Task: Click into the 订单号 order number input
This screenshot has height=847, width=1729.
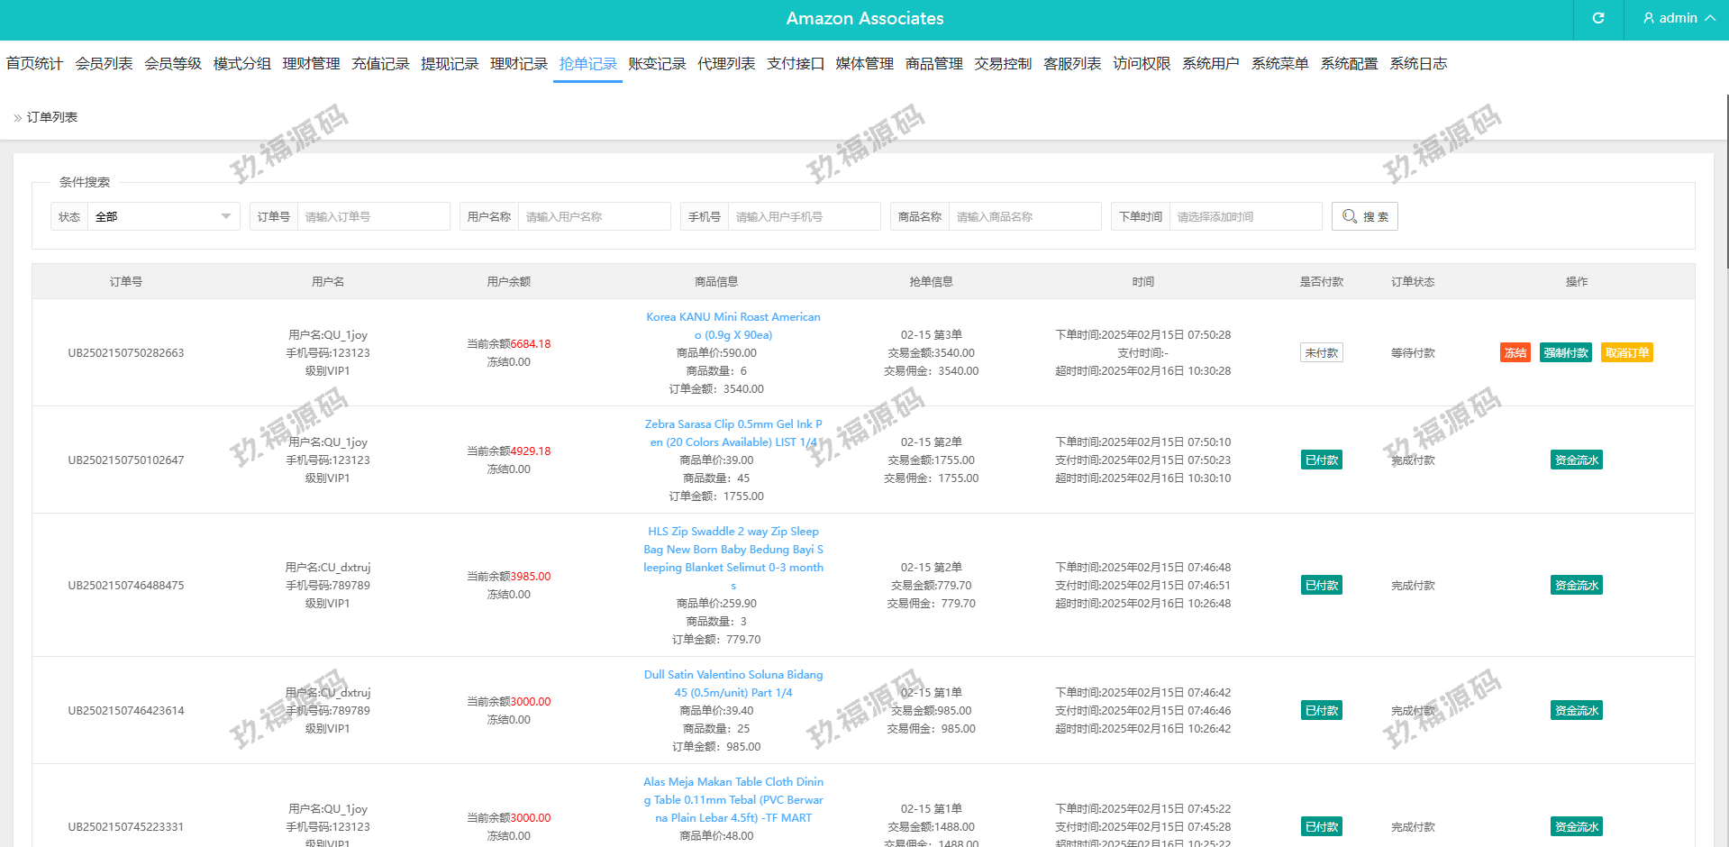Action: (372, 216)
